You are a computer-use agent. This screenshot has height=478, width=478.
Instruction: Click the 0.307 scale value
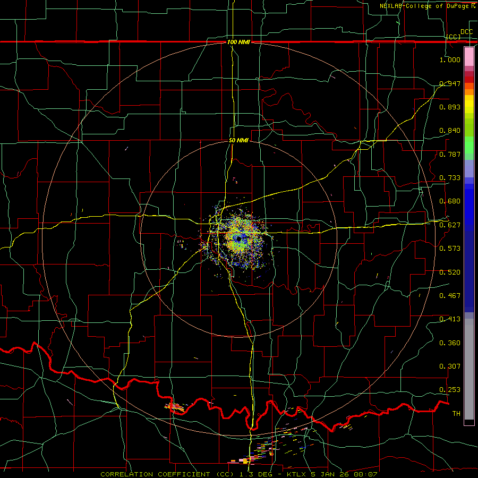(450, 366)
